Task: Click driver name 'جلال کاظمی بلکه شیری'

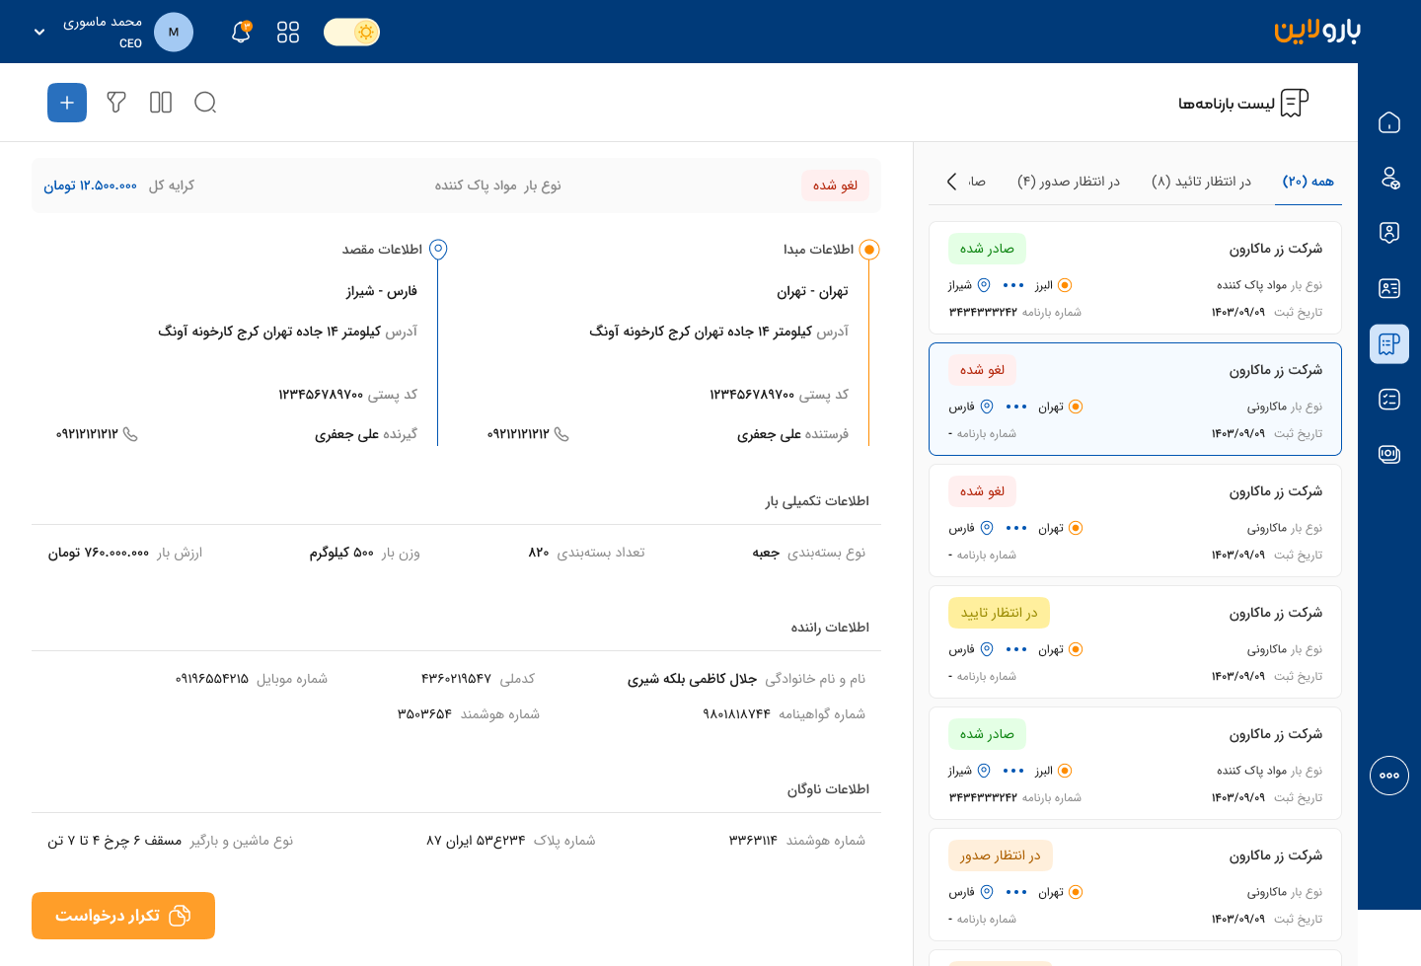Action: (x=692, y=679)
